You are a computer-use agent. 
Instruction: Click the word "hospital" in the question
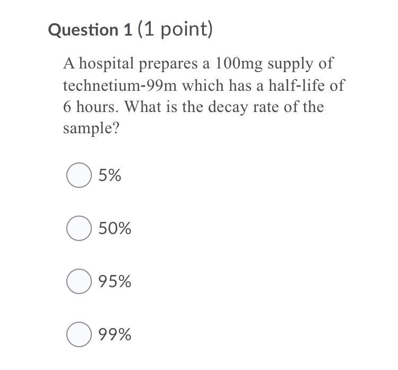click(x=106, y=64)
